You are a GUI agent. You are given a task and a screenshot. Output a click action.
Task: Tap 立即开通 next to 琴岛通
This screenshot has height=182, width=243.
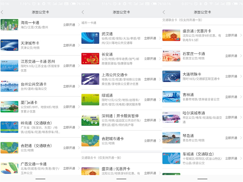[231, 138]
